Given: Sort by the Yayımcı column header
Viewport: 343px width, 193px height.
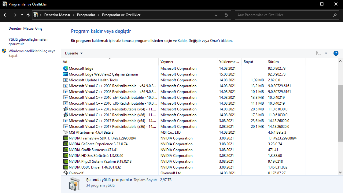Looking at the screenshot, I should (167, 62).
